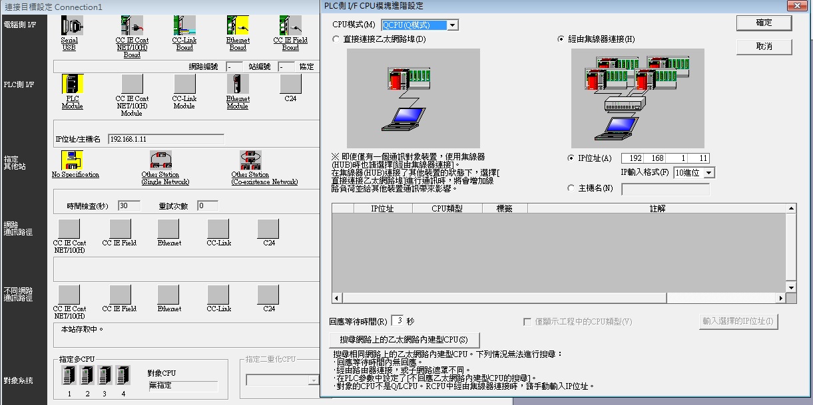Click the CPU list horizontal scrollbar
The width and height of the screenshot is (813, 405).
(559, 298)
